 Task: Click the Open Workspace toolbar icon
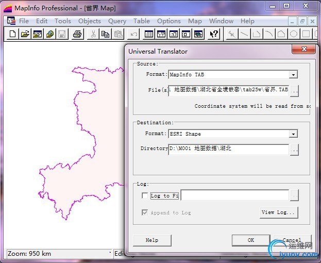pos(38,34)
